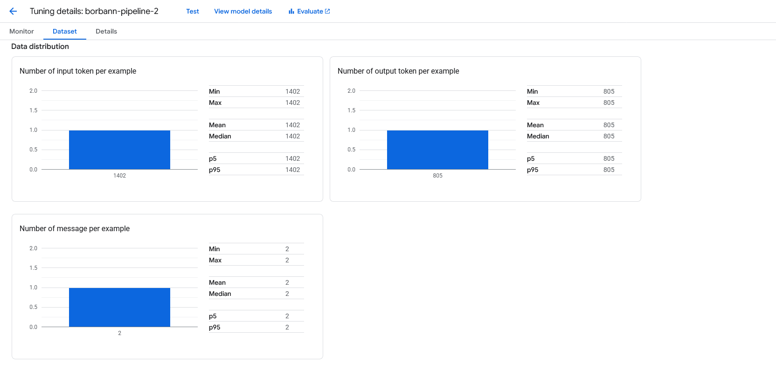776x377 pixels.
Task: Click the Median row in message stats
Action: click(256, 294)
